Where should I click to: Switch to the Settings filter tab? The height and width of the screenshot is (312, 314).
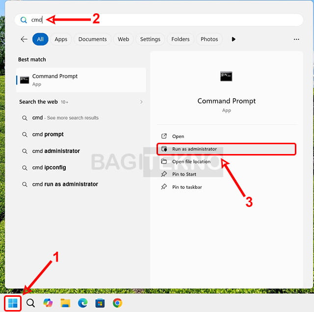point(150,39)
